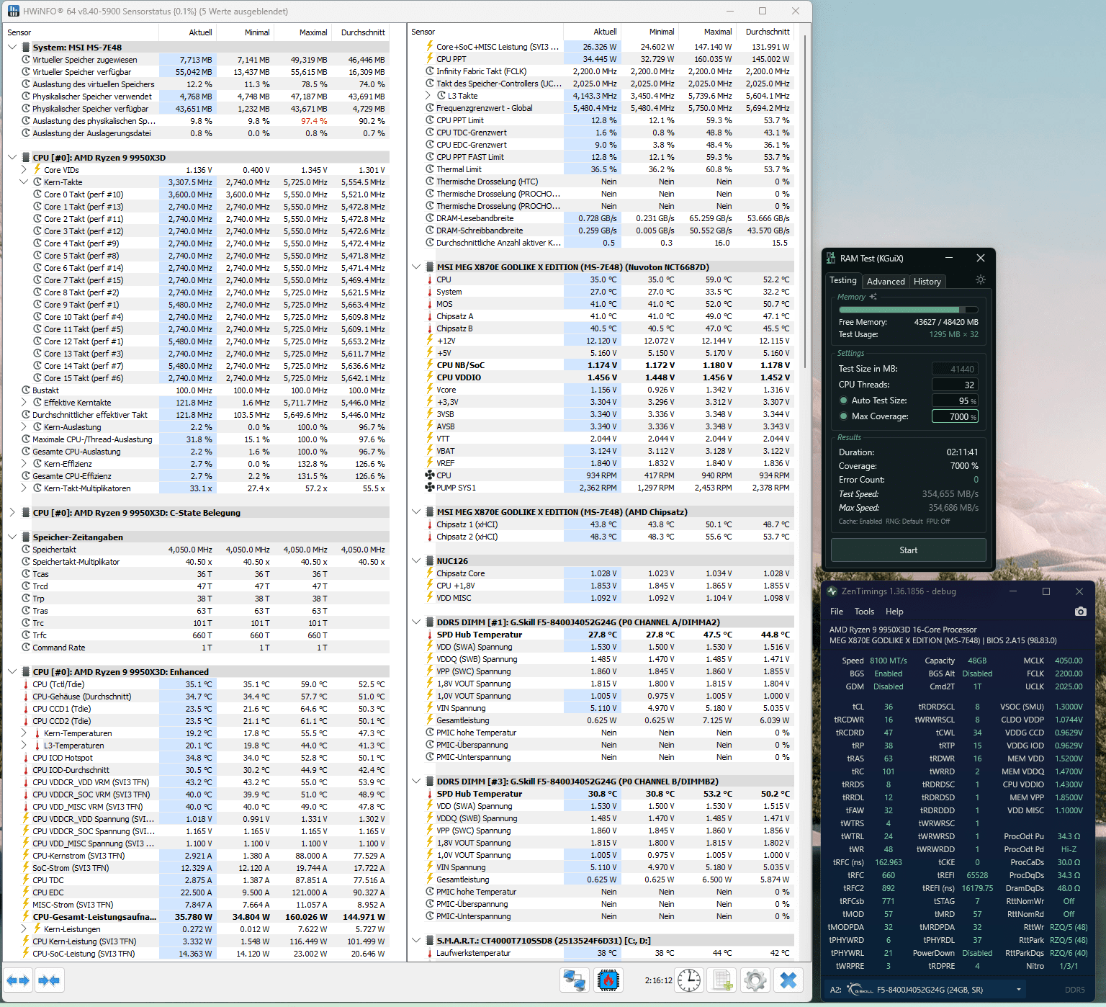This screenshot has height=1007, width=1106.
Task: Click the right pane Durchschnitt column header
Action: click(x=765, y=32)
